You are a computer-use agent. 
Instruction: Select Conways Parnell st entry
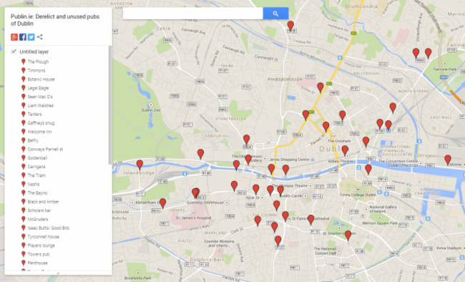click(x=45, y=150)
